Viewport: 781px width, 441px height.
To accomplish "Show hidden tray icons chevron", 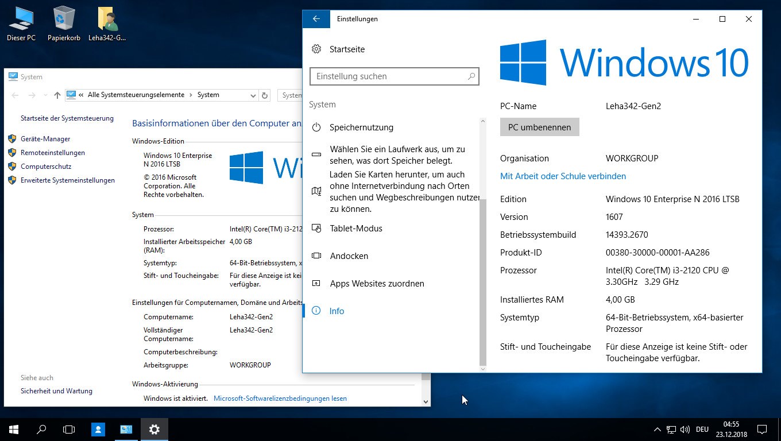I will (658, 430).
